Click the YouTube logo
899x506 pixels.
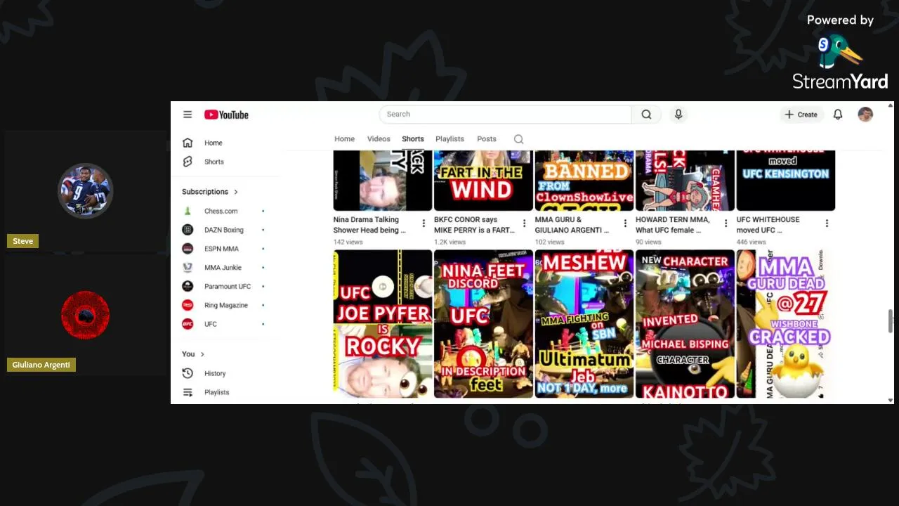pyautogui.click(x=226, y=115)
